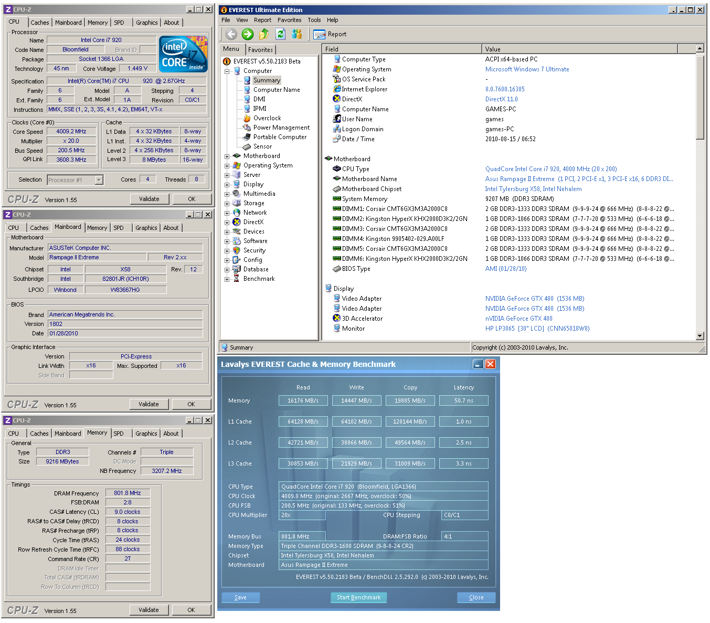The width and height of the screenshot is (710, 623).
Task: Open the Tools menu in EVEREST
Action: [314, 20]
